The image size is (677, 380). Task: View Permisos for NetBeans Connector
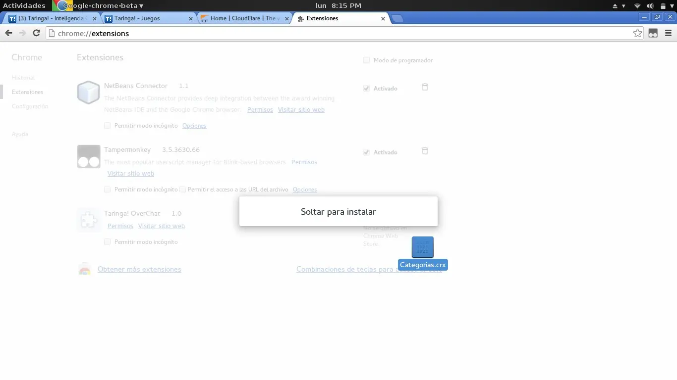260,110
